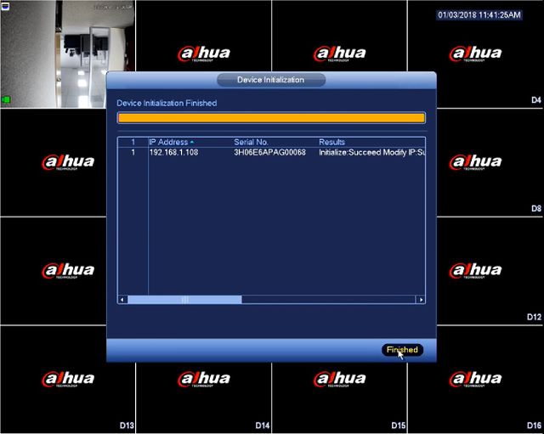
Task: Click the row number 1 cell in table
Action: (133, 153)
